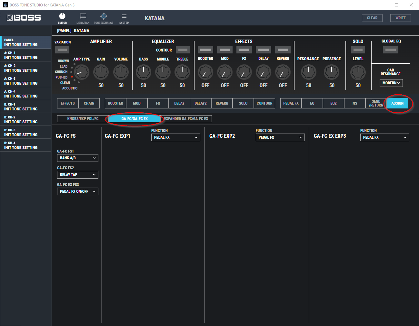Image resolution: width=419 pixels, height=326 pixels.
Task: Click the Treble knob
Action: pyautogui.click(x=182, y=72)
